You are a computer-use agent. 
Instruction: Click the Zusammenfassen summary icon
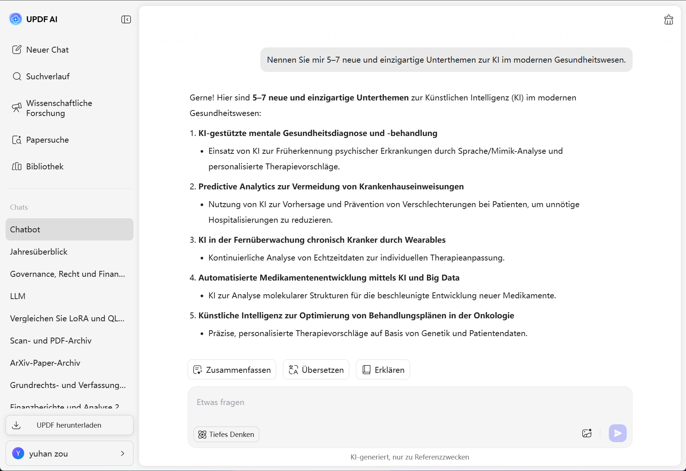click(198, 370)
